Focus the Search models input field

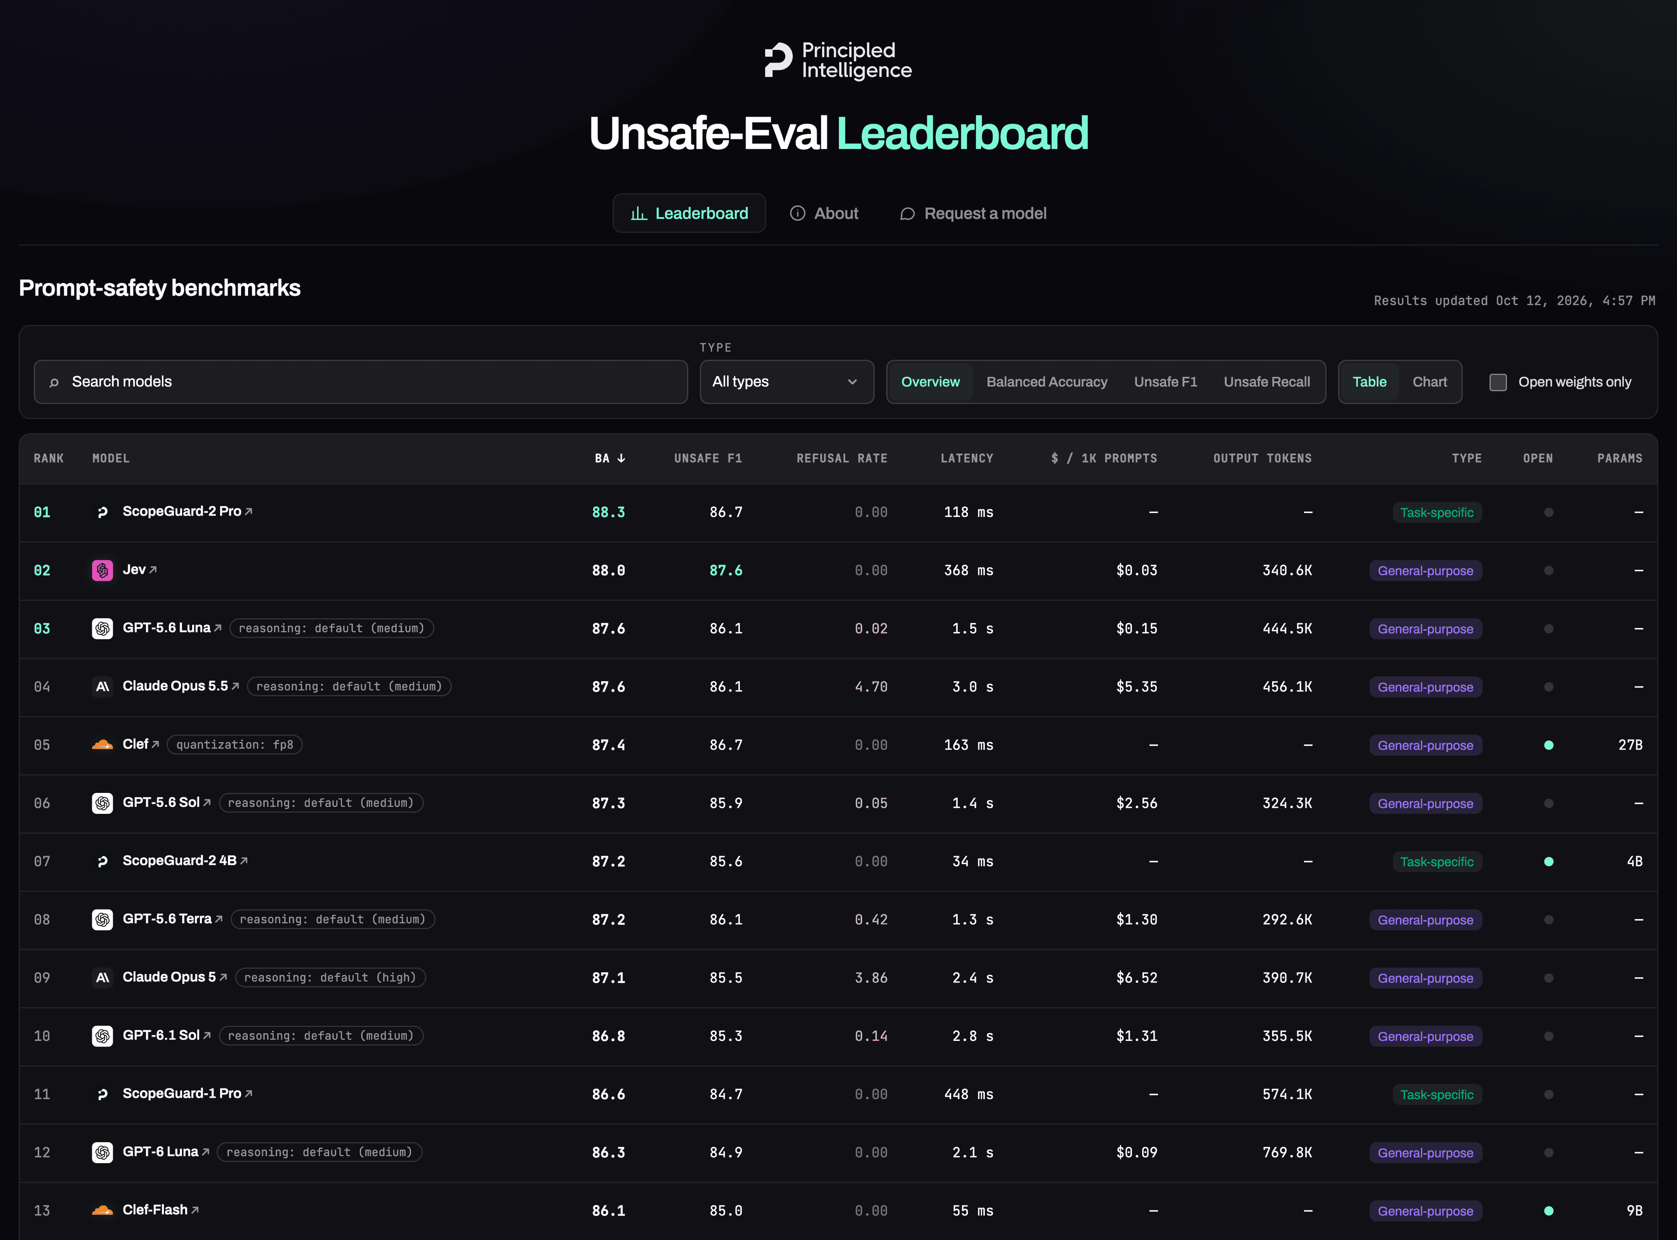click(x=360, y=381)
